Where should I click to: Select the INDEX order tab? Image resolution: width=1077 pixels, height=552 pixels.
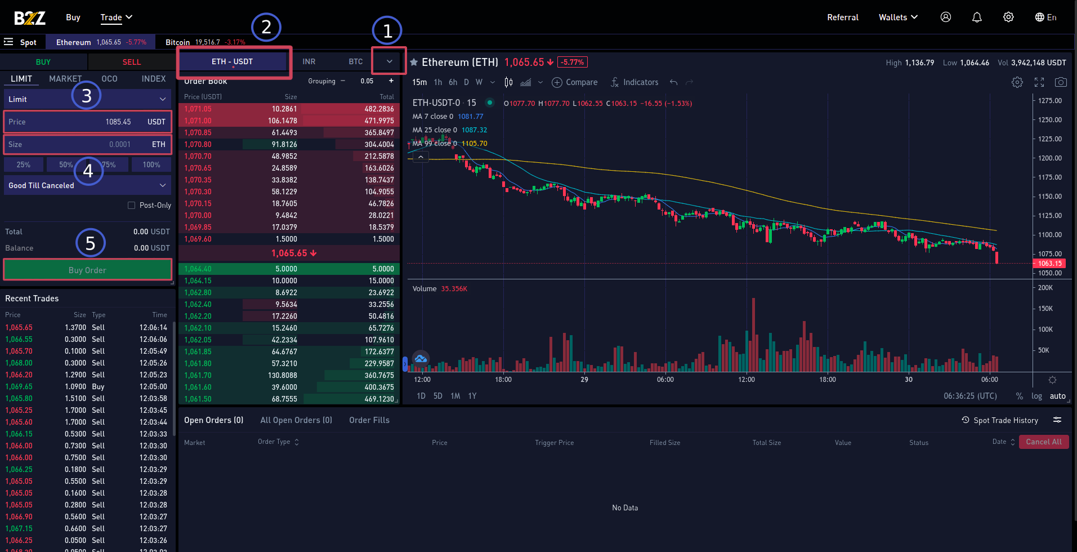click(154, 79)
